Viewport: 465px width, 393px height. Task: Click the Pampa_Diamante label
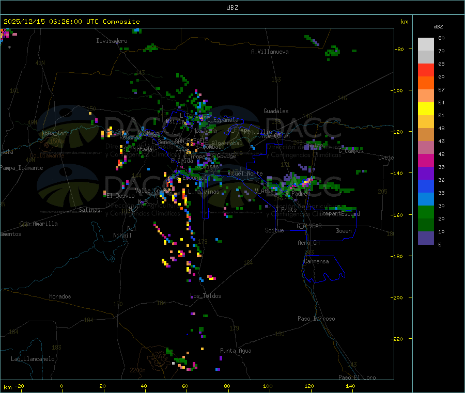point(22,168)
